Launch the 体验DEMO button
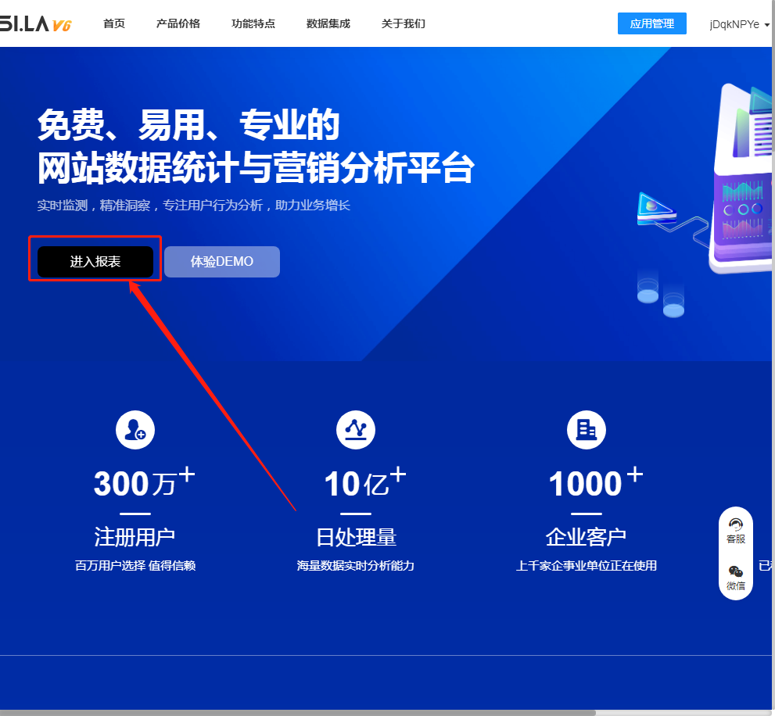The width and height of the screenshot is (775, 716). [222, 262]
